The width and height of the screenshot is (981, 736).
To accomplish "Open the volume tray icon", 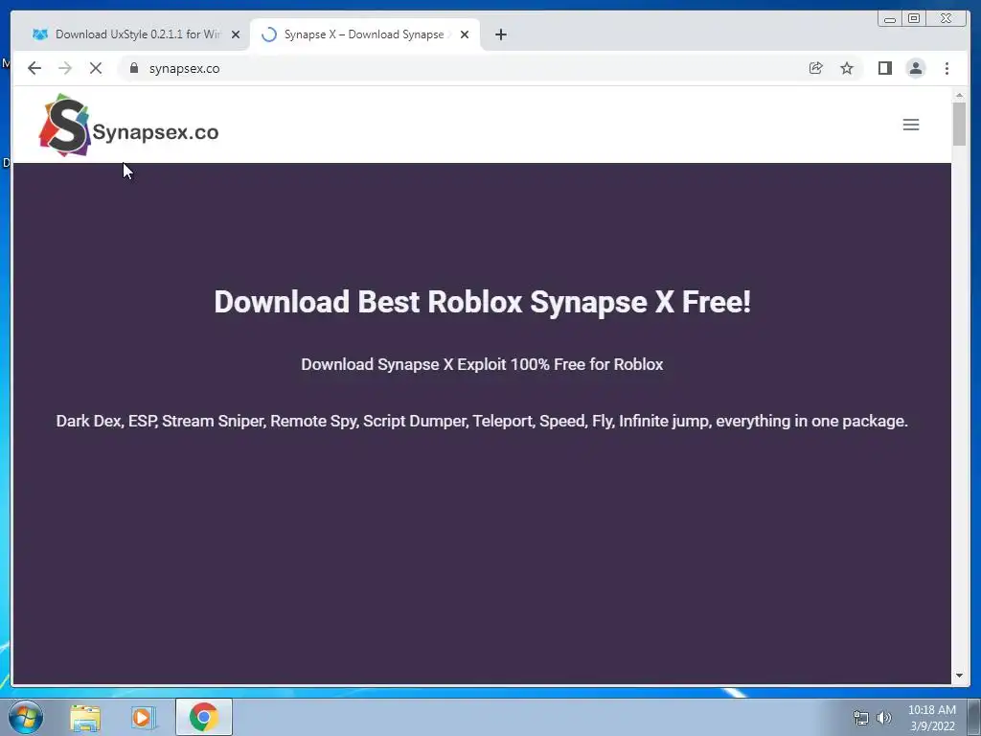I will click(884, 718).
